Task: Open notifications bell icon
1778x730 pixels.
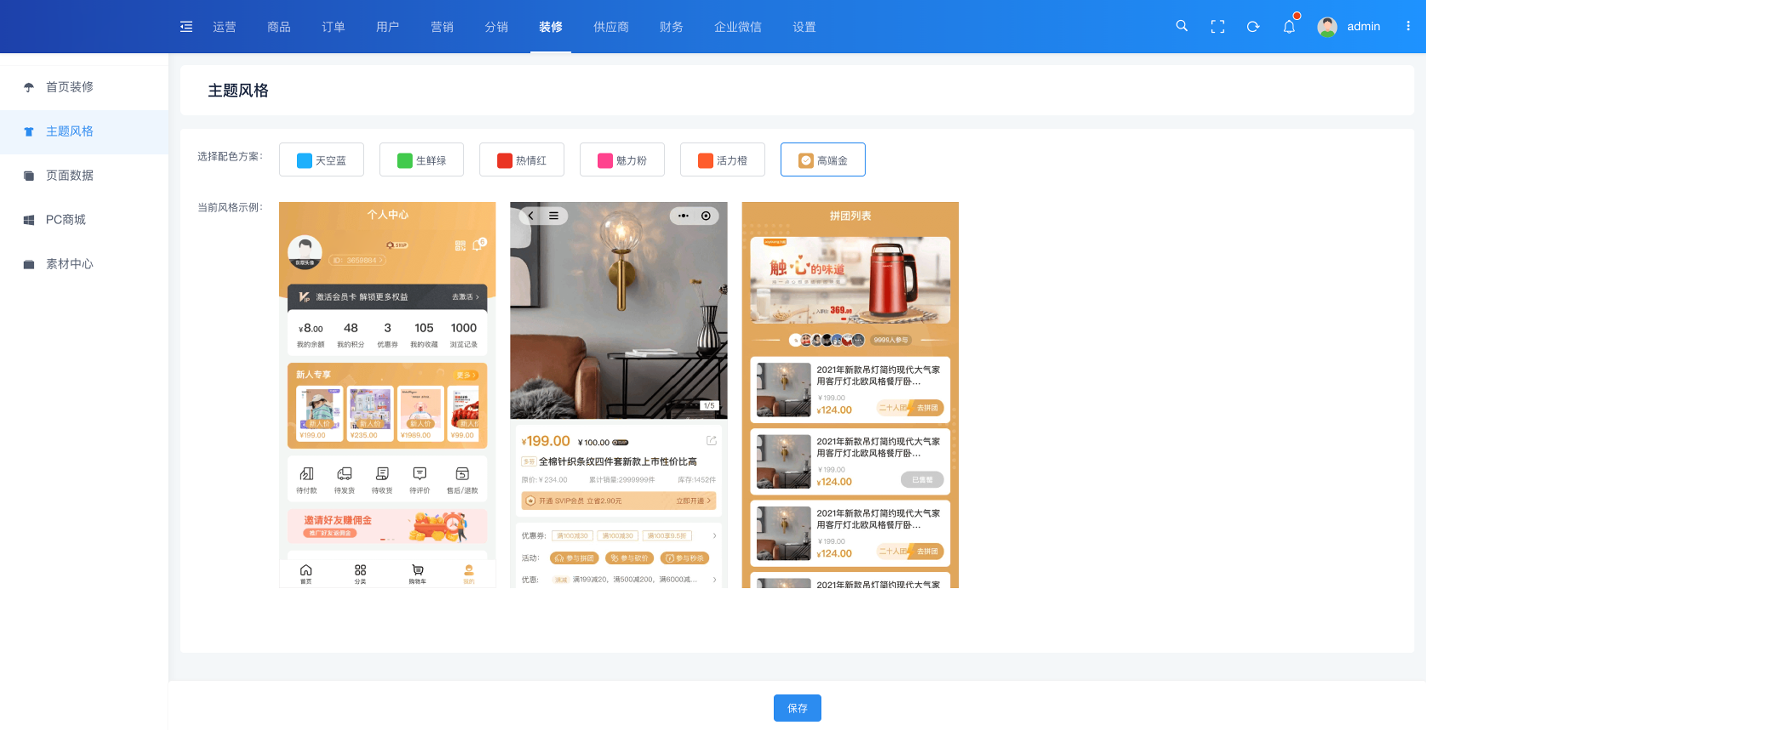Action: pos(1289,27)
